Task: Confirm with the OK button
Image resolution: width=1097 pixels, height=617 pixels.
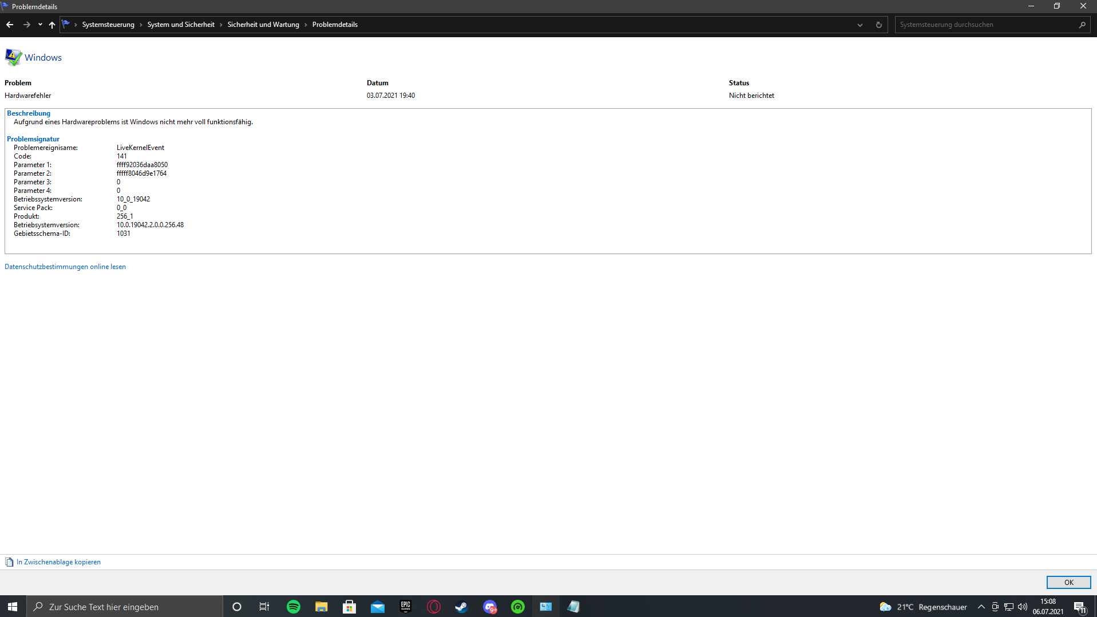Action: [1068, 582]
